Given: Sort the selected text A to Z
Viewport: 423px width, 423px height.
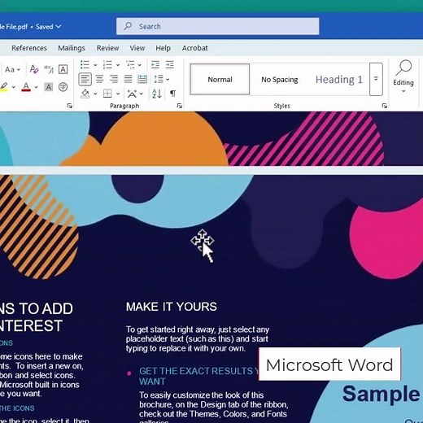Looking at the screenshot, I should tap(157, 94).
